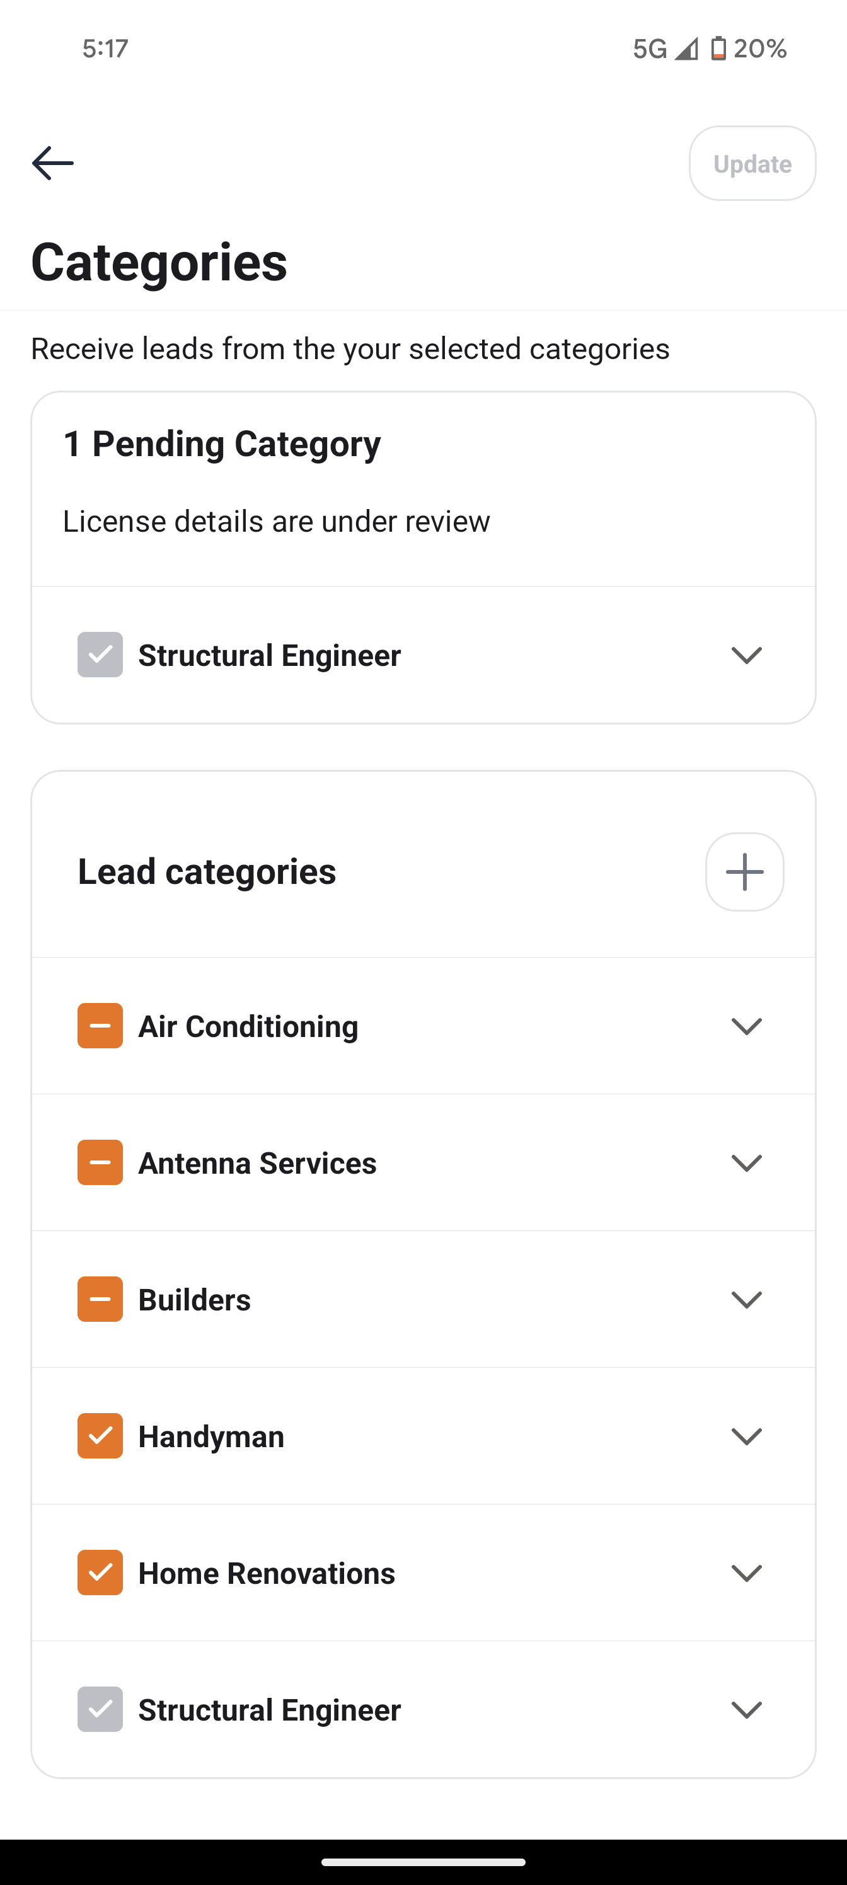Toggle the Antenna Services checkbox

(x=100, y=1163)
